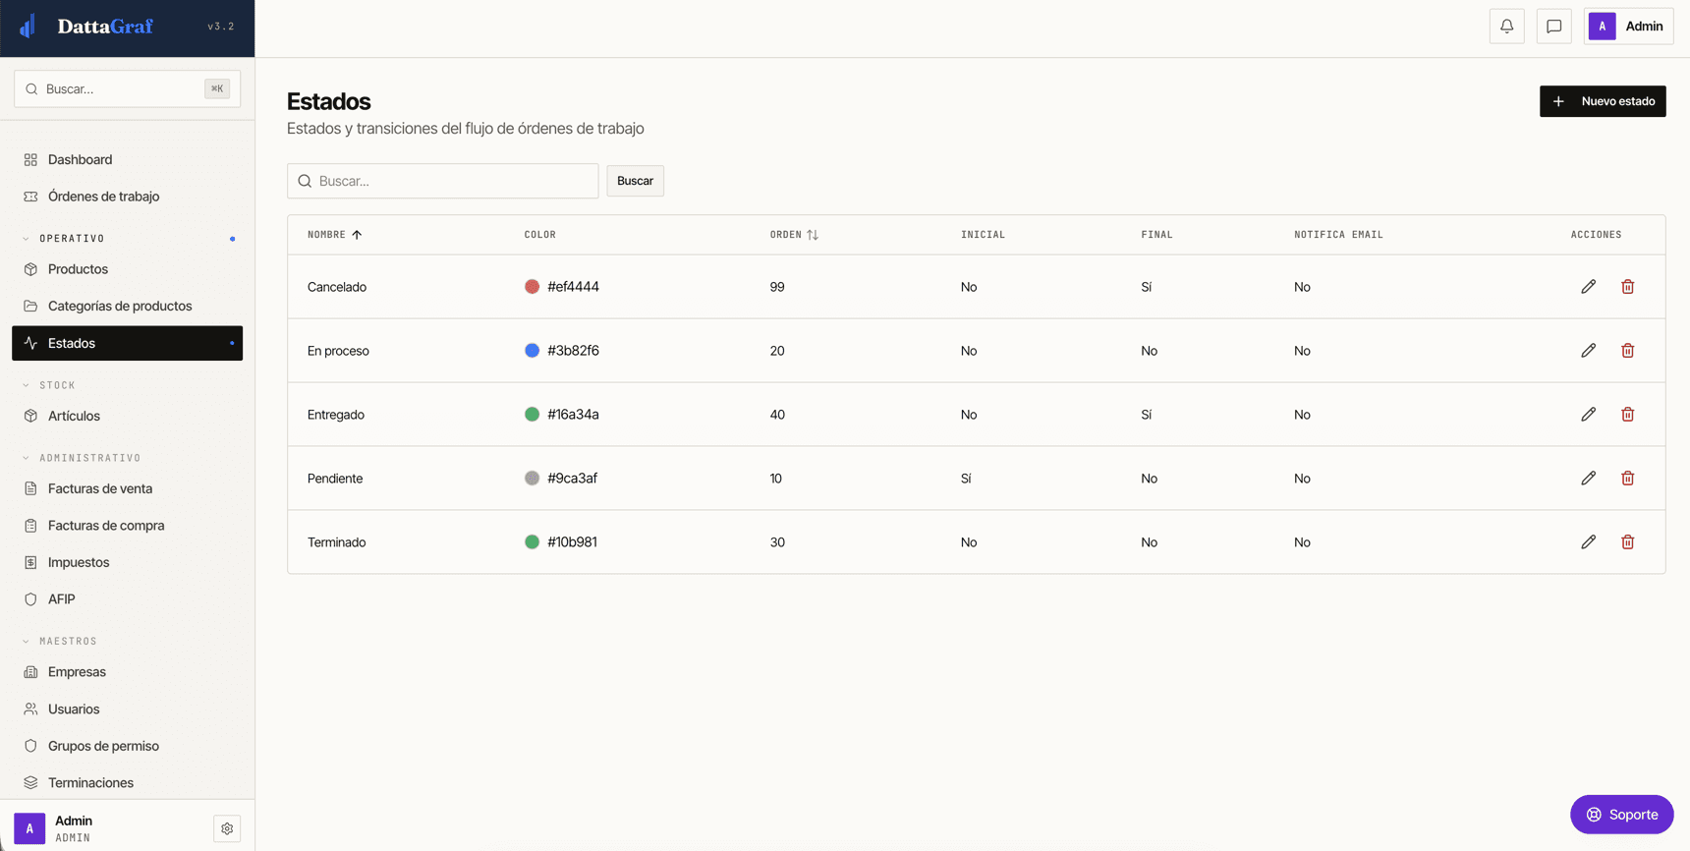This screenshot has width=1690, height=851.
Task: Edit the Pendiente state
Action: [1588, 479]
